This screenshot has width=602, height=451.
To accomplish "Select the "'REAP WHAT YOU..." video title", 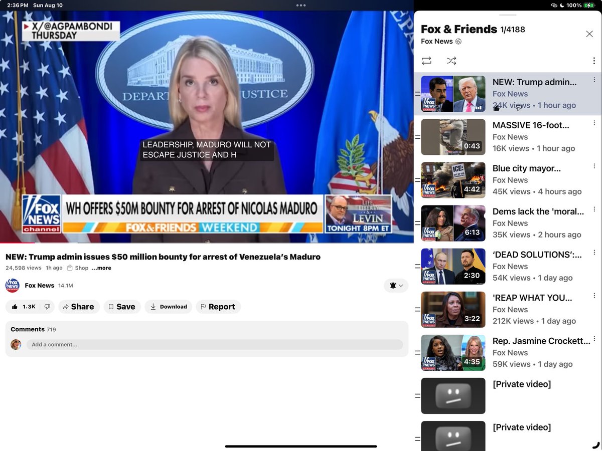I will 532,298.
